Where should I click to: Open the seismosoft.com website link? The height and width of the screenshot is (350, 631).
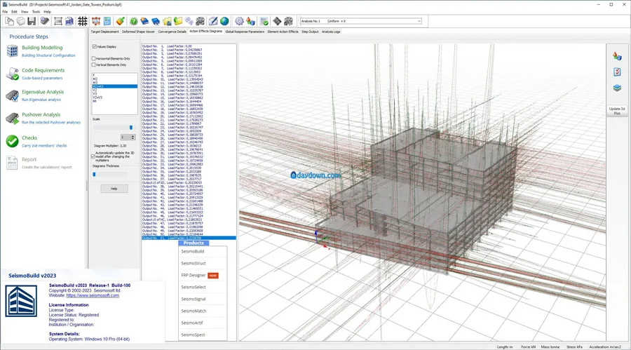[93, 295]
